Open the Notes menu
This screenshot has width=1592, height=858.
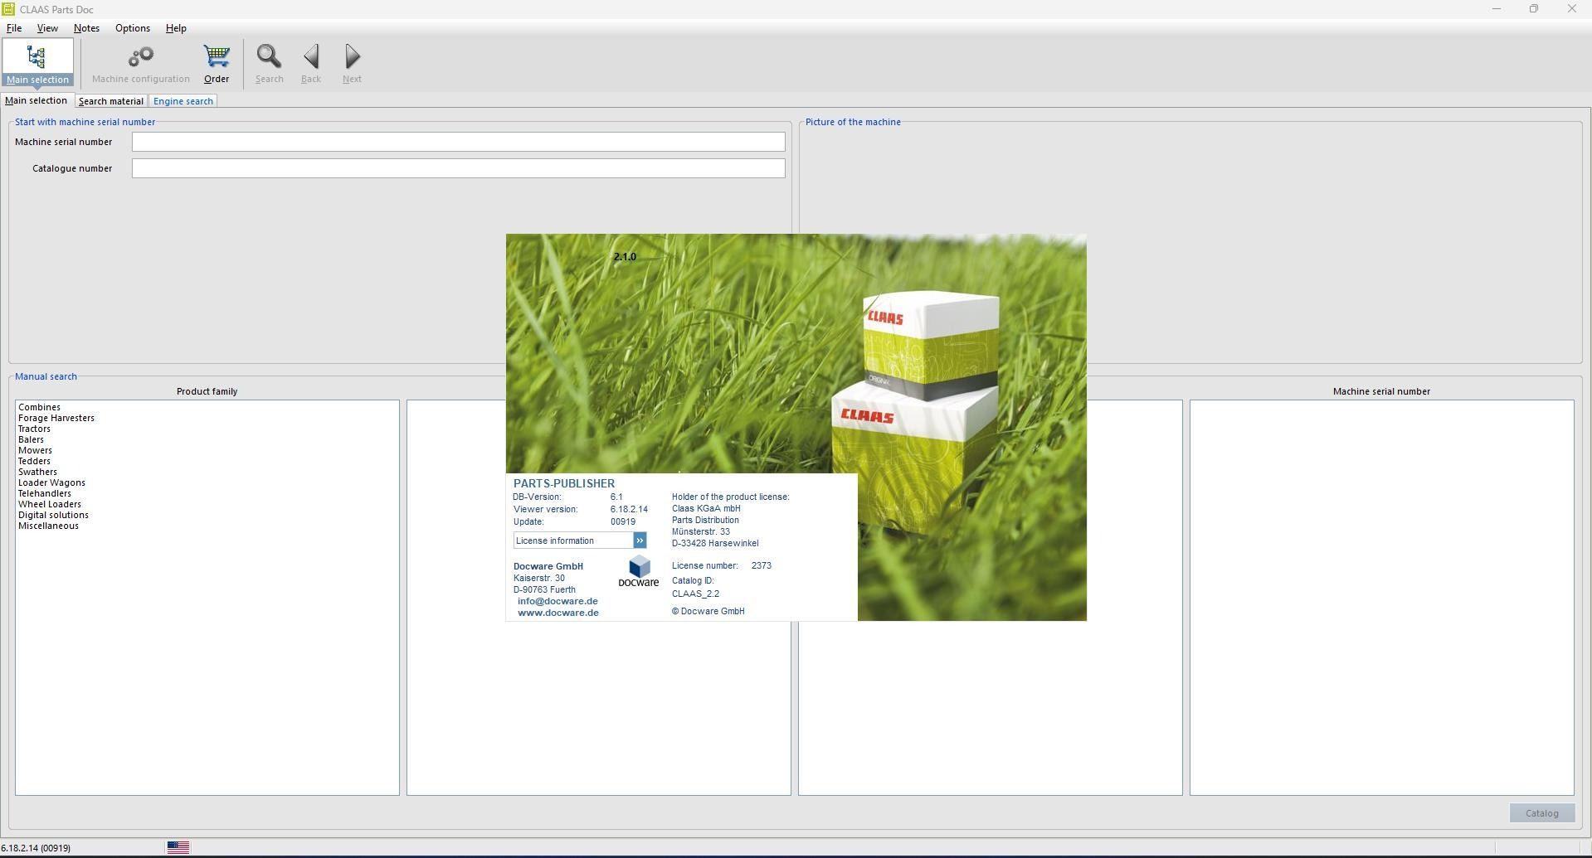tap(86, 28)
